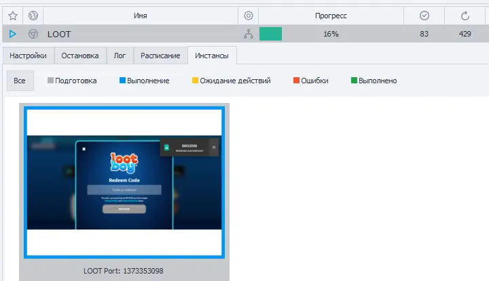Dismiss the Success notification in preview
The image size is (489, 281).
coord(214,147)
